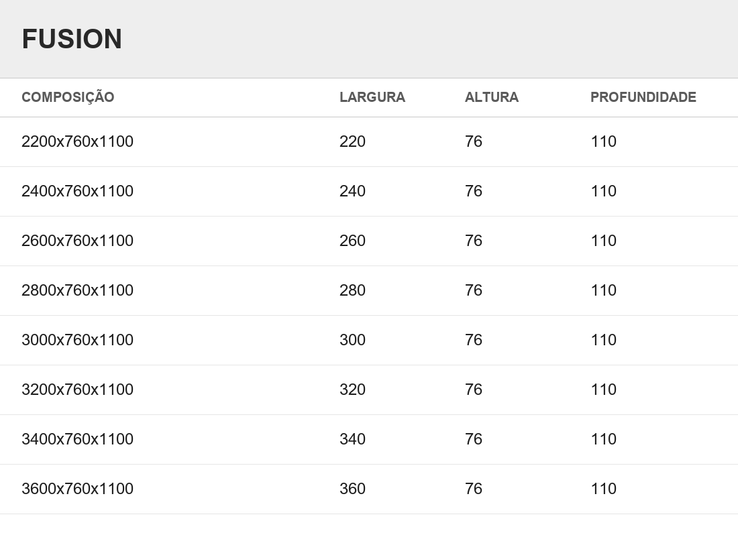This screenshot has height=535, width=738.
Task: Click the FUSION table title
Action: click(72, 39)
